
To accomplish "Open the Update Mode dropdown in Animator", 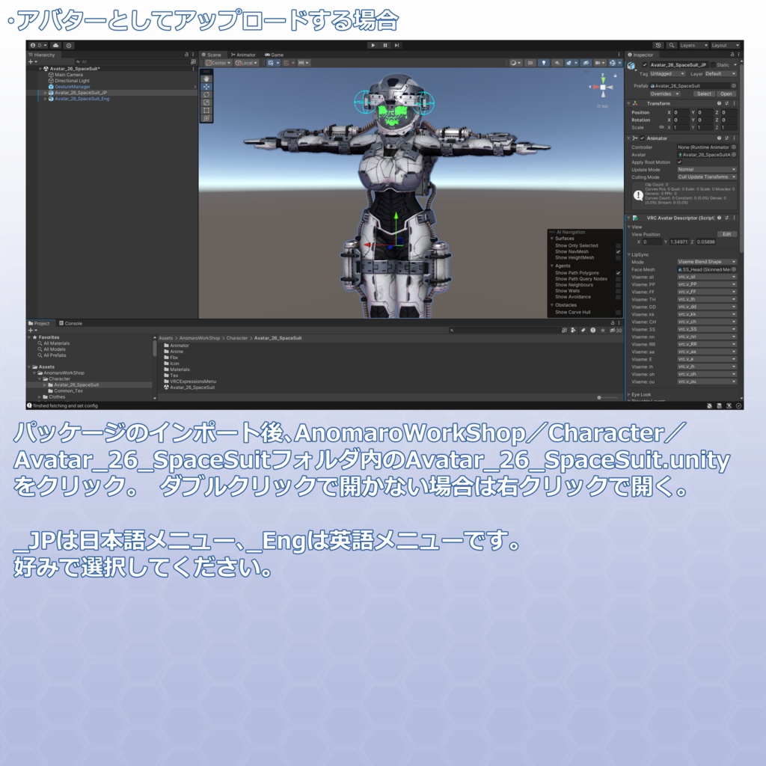I will (x=707, y=170).
